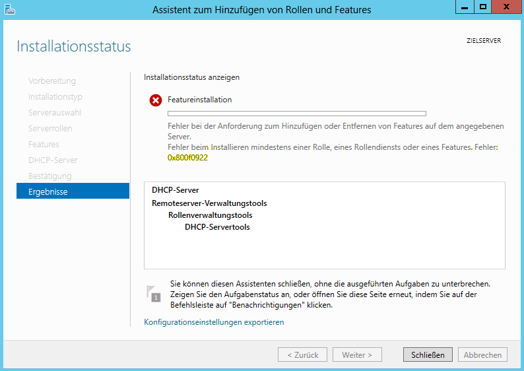The width and height of the screenshot is (524, 371).
Task: Select the DHCP-Server step in the sidebar
Action: [53, 160]
